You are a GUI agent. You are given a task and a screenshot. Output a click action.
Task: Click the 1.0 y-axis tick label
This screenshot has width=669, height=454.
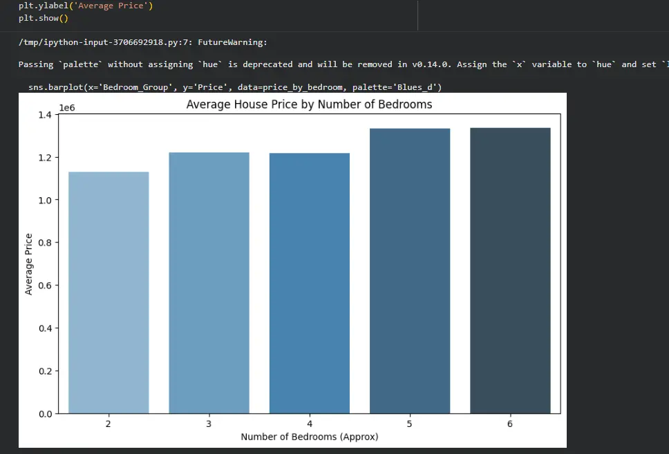(45, 200)
